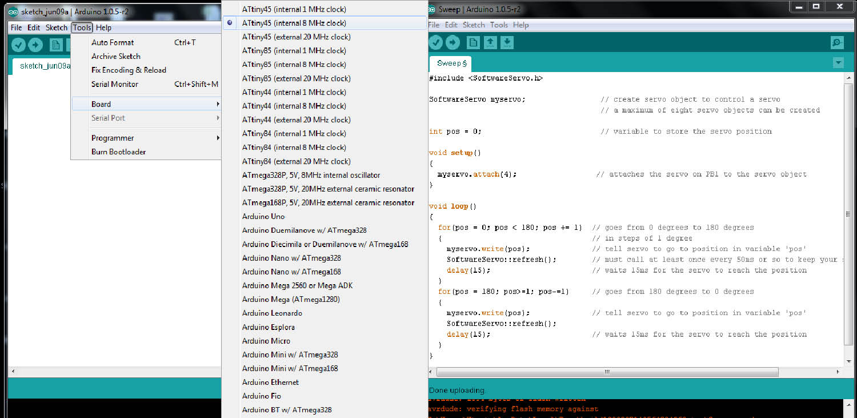Choose Fix Encoding & Reload

[146, 70]
